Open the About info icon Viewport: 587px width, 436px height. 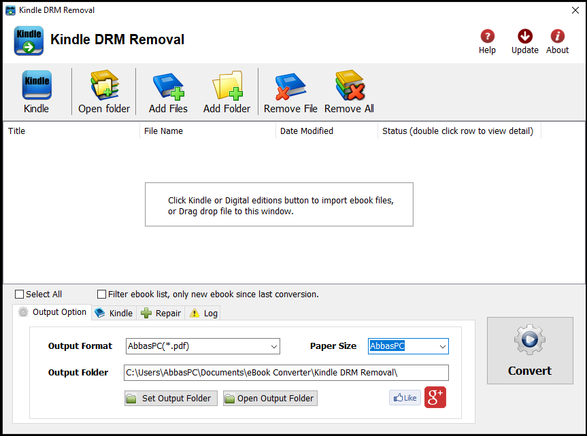click(558, 41)
